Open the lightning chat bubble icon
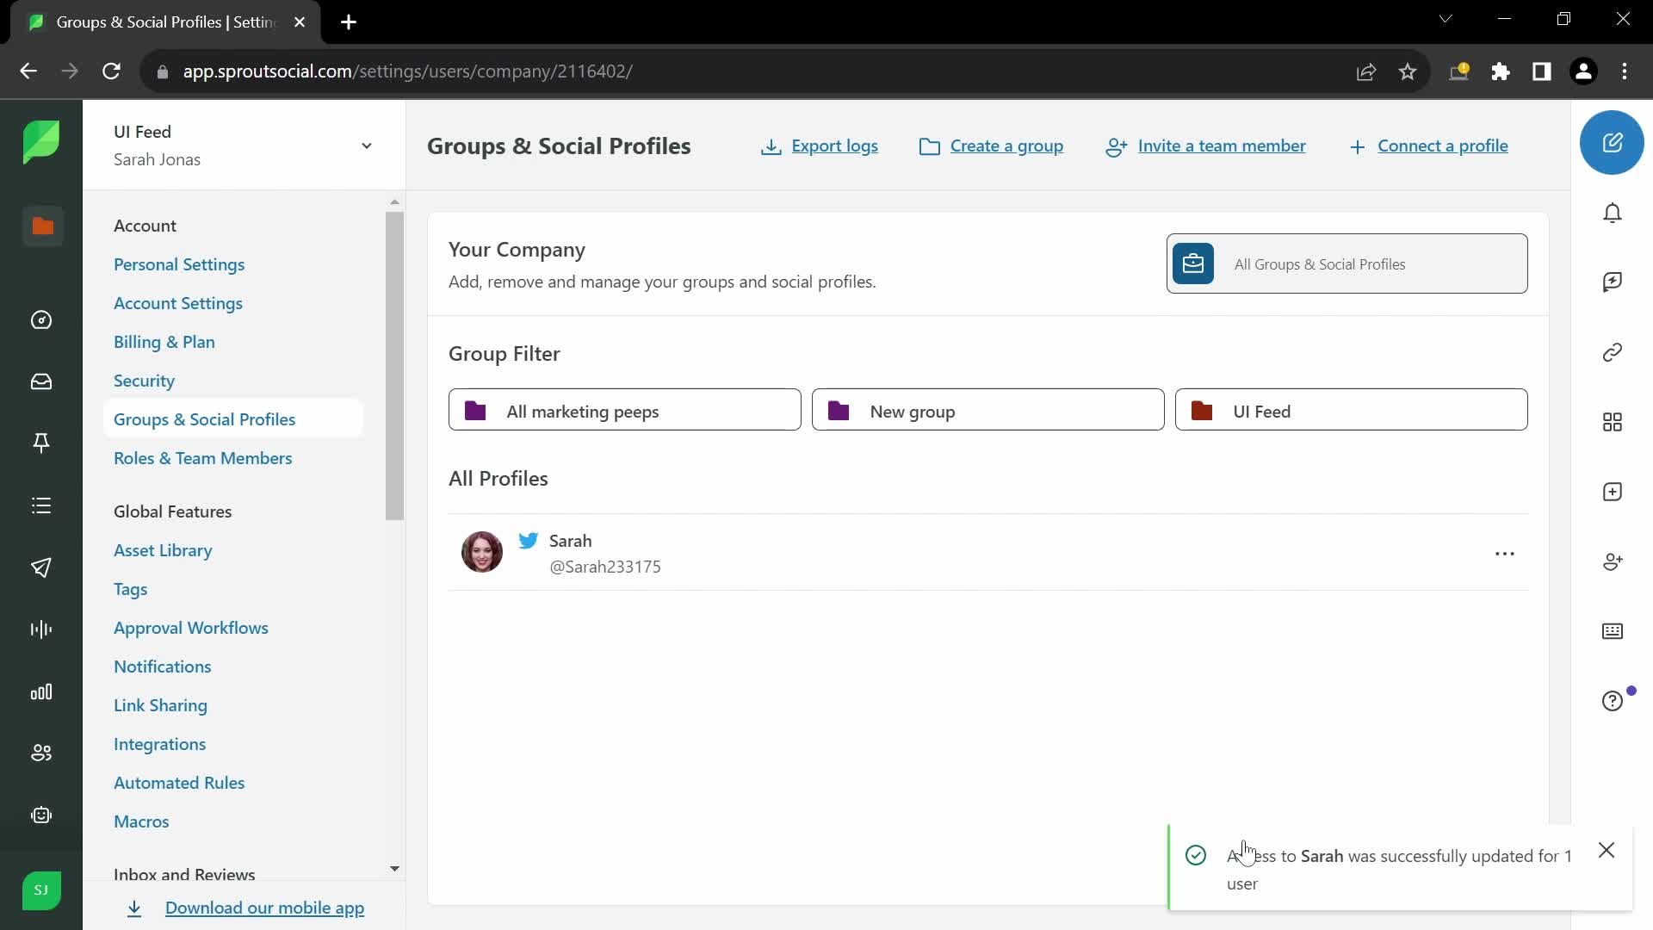The width and height of the screenshot is (1653, 930). [1613, 282]
